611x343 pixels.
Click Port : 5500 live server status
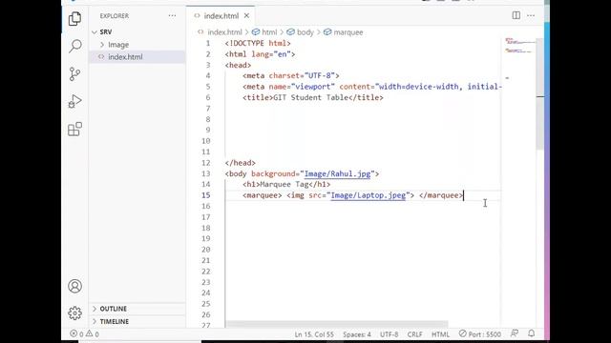click(x=479, y=334)
